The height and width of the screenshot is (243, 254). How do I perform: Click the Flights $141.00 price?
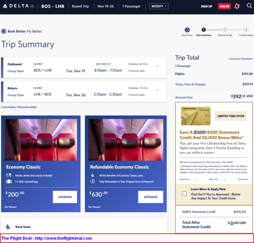point(247,74)
